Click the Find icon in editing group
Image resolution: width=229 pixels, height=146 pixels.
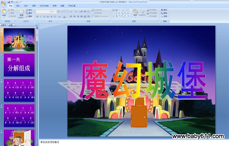(164, 10)
